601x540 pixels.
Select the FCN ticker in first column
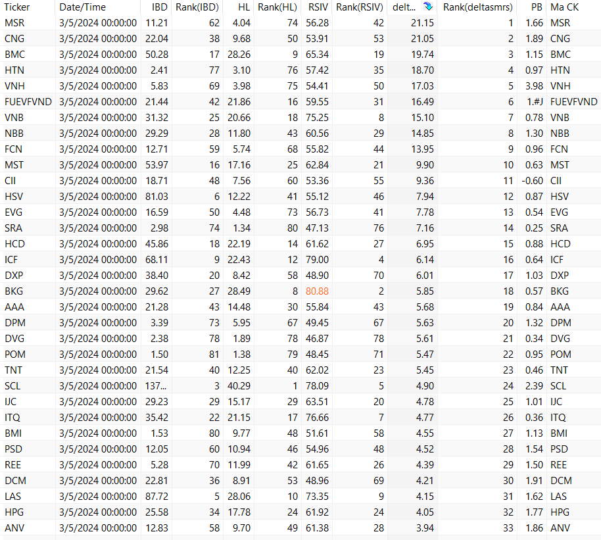13,149
